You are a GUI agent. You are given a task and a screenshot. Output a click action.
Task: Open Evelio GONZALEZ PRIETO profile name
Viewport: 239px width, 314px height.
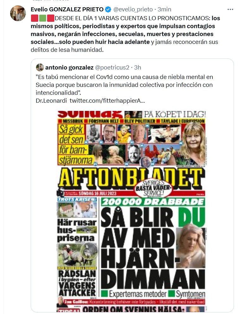[67, 9]
